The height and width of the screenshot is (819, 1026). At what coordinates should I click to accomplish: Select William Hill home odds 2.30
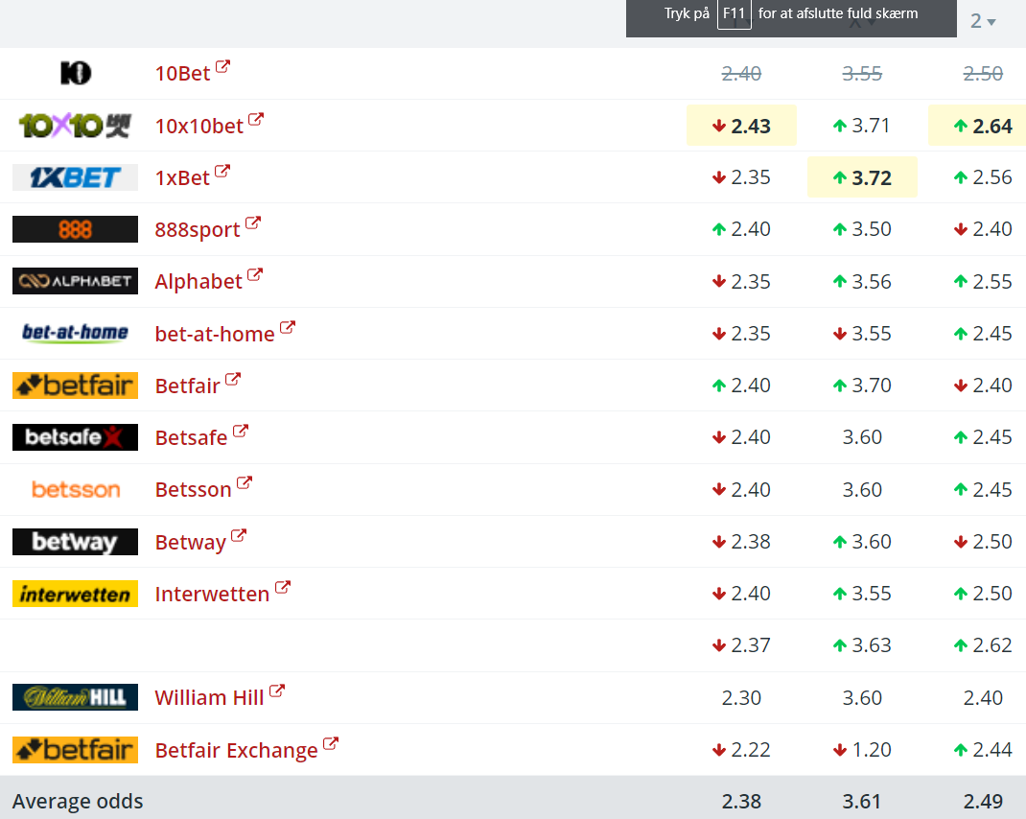pos(741,698)
